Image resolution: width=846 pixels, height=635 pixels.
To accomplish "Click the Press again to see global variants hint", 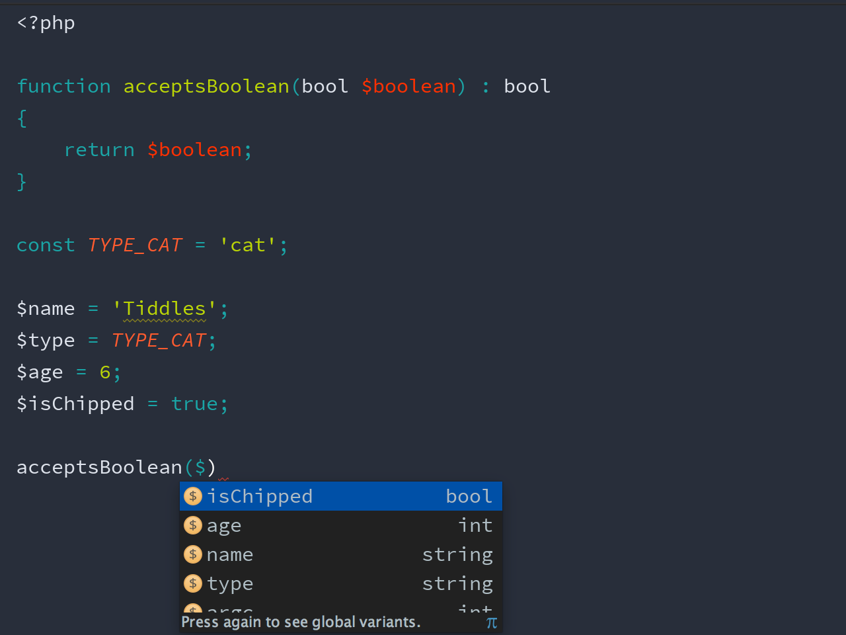I will [x=301, y=622].
